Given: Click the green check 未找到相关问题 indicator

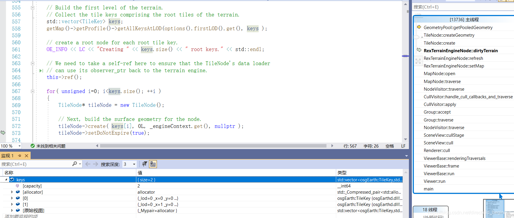Looking at the screenshot, I should pos(48,146).
